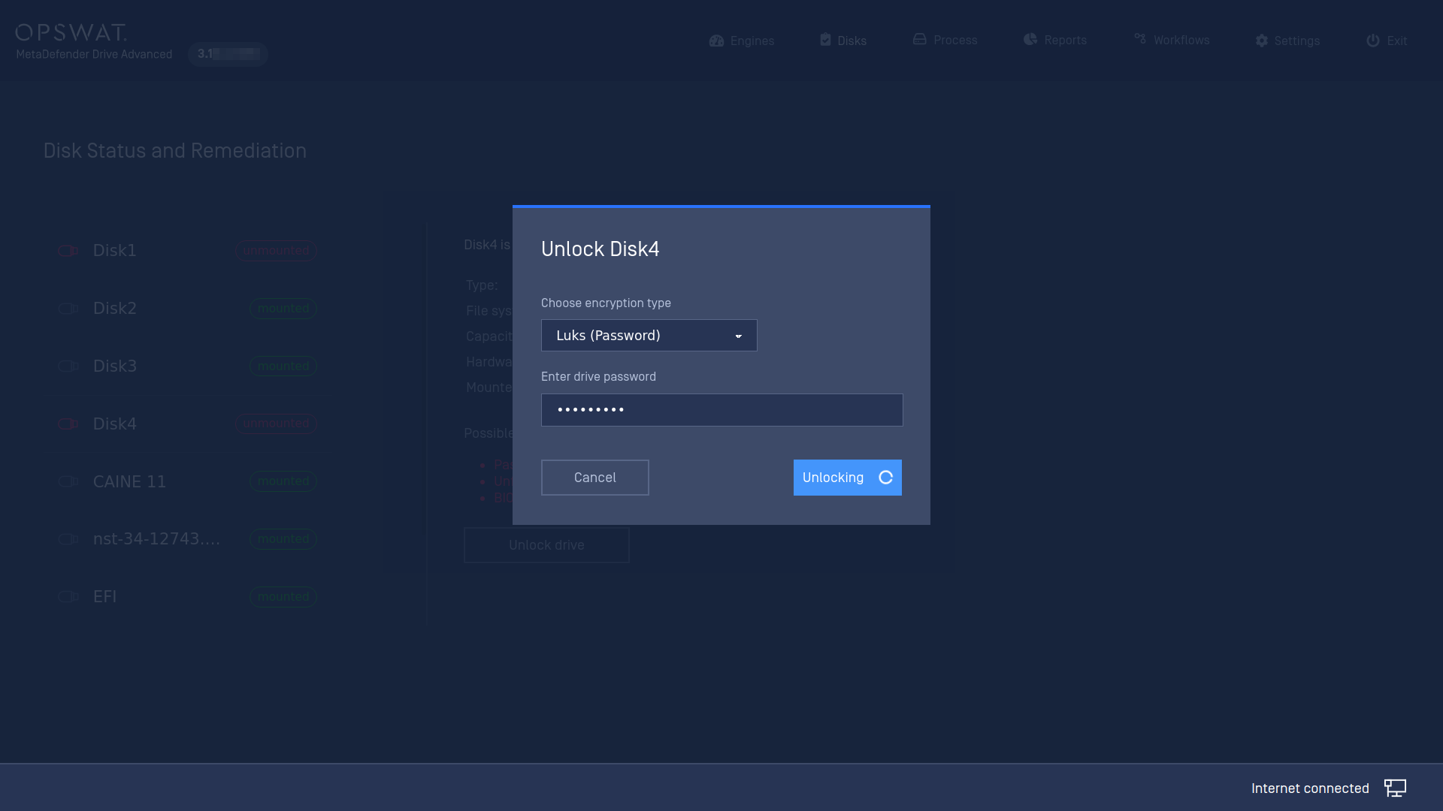Click the Choose encryption type label
The image size is (1443, 811).
click(606, 303)
